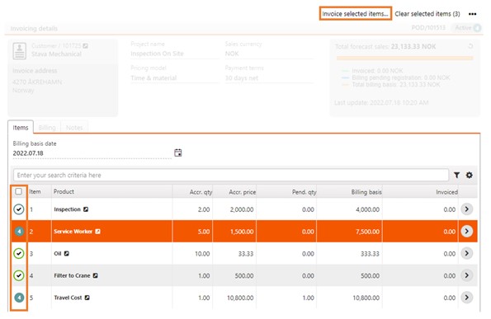Click Invoice selected items button
The image size is (491, 319).
coord(355,14)
